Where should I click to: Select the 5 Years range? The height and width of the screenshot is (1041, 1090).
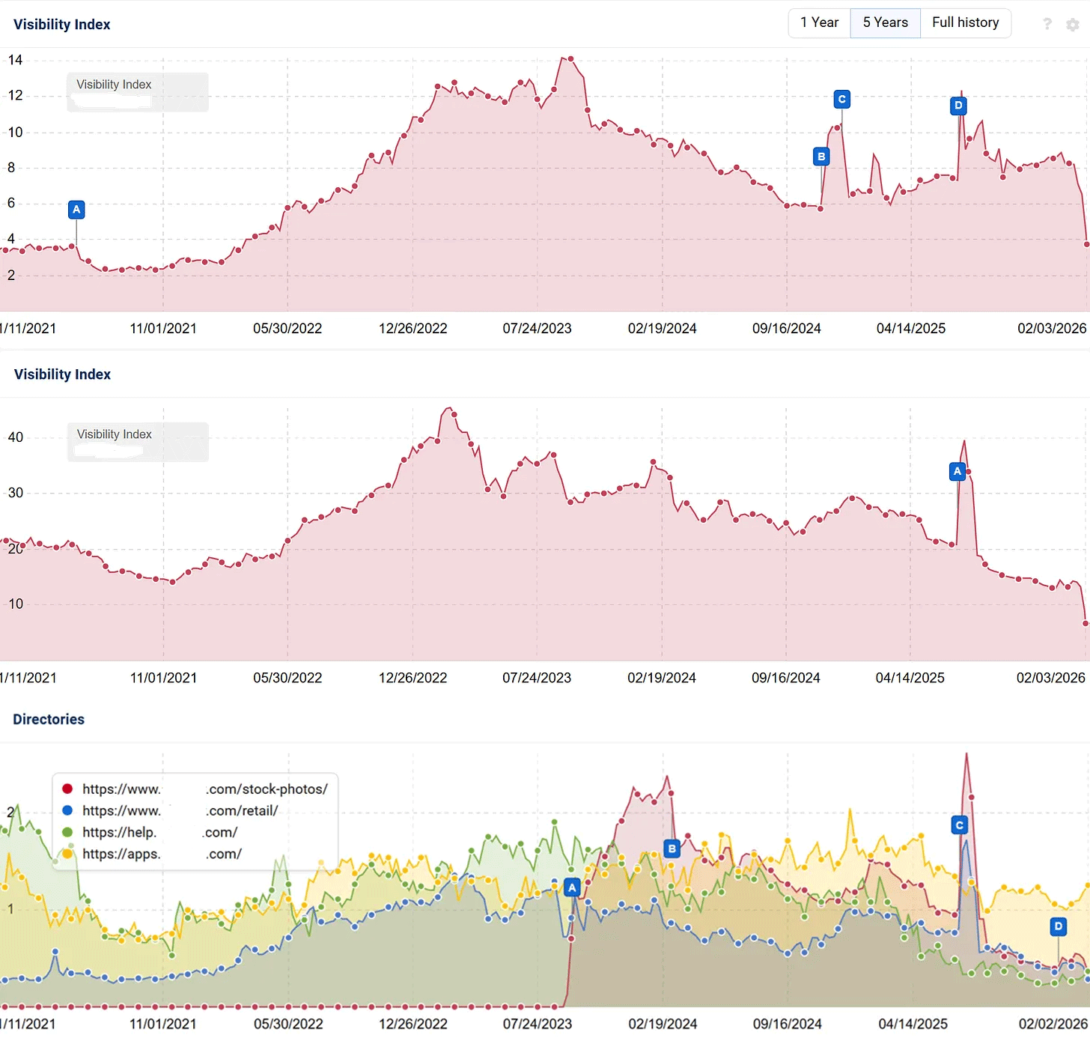point(885,22)
